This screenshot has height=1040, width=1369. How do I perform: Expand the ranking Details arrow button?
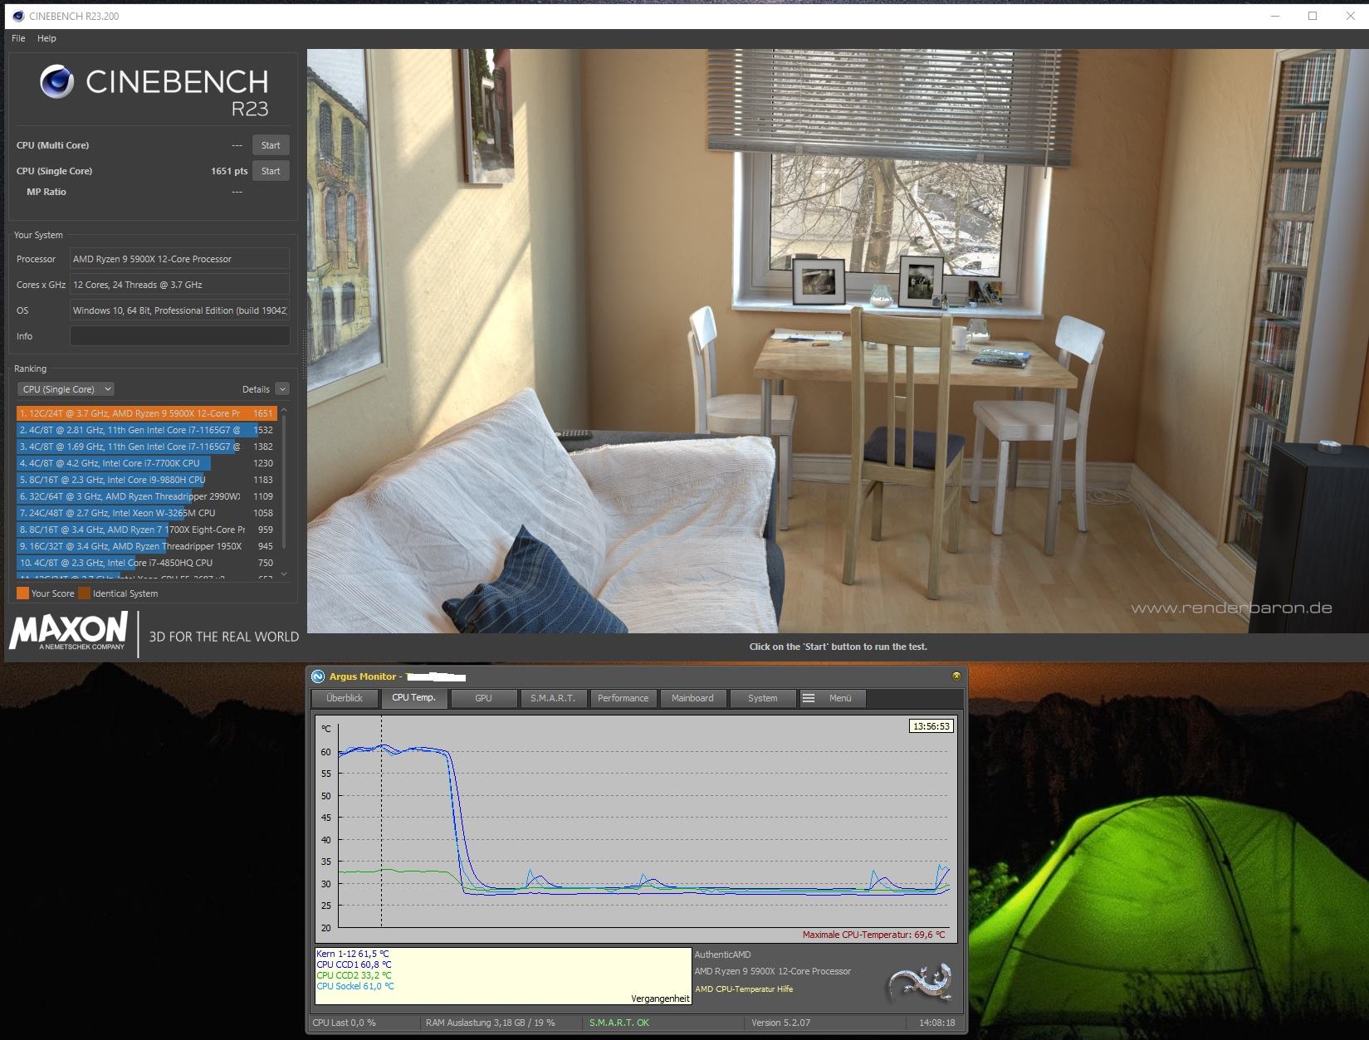282,389
